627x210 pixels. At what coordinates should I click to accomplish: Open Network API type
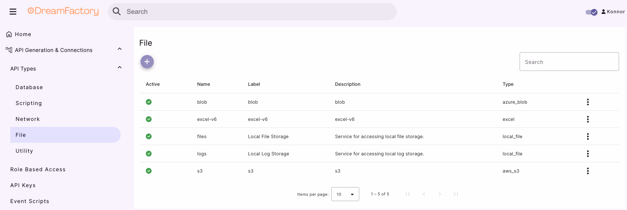(x=28, y=119)
